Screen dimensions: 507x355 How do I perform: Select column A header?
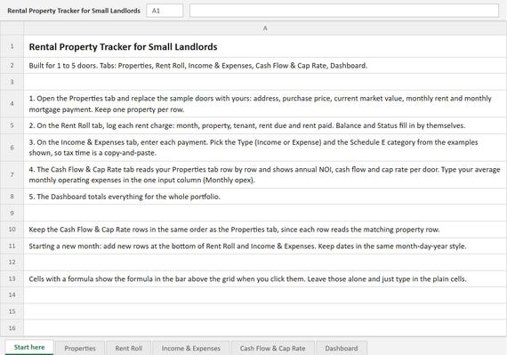point(265,28)
